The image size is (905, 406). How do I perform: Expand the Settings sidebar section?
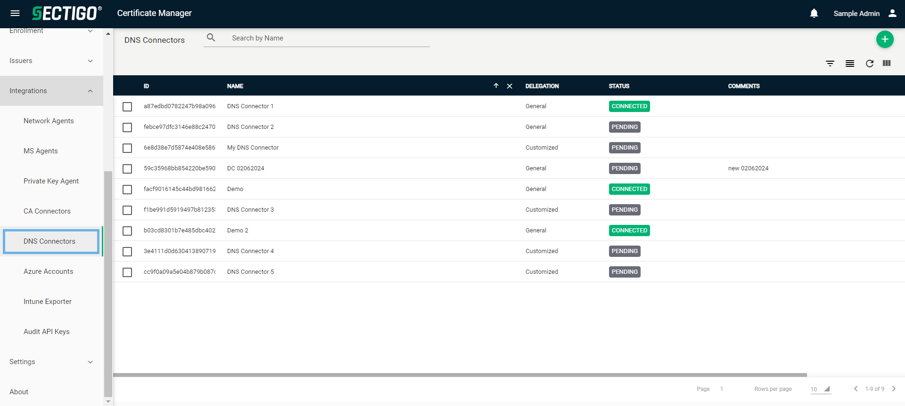click(51, 362)
